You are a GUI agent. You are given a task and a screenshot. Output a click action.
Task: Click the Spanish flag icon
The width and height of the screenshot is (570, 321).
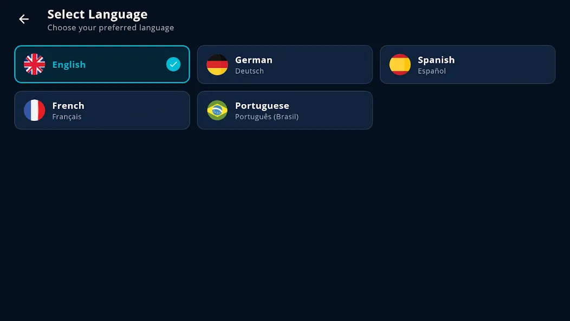point(400,65)
